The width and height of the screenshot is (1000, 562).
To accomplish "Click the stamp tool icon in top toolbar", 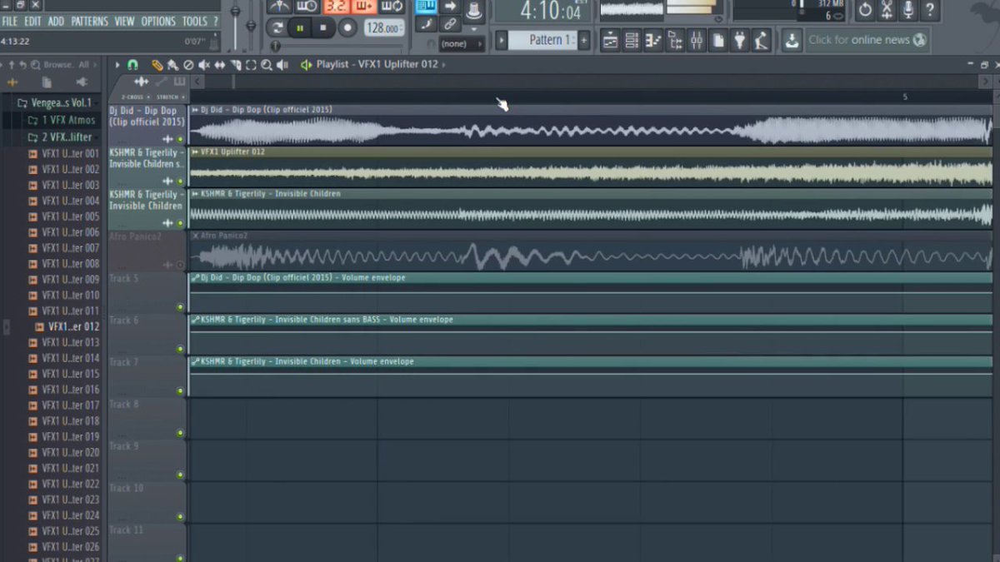I will click(474, 9).
